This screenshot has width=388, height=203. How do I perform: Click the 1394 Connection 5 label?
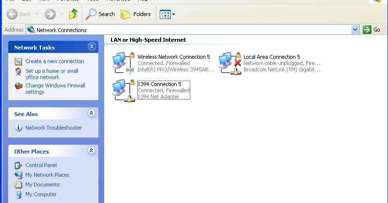(159, 84)
